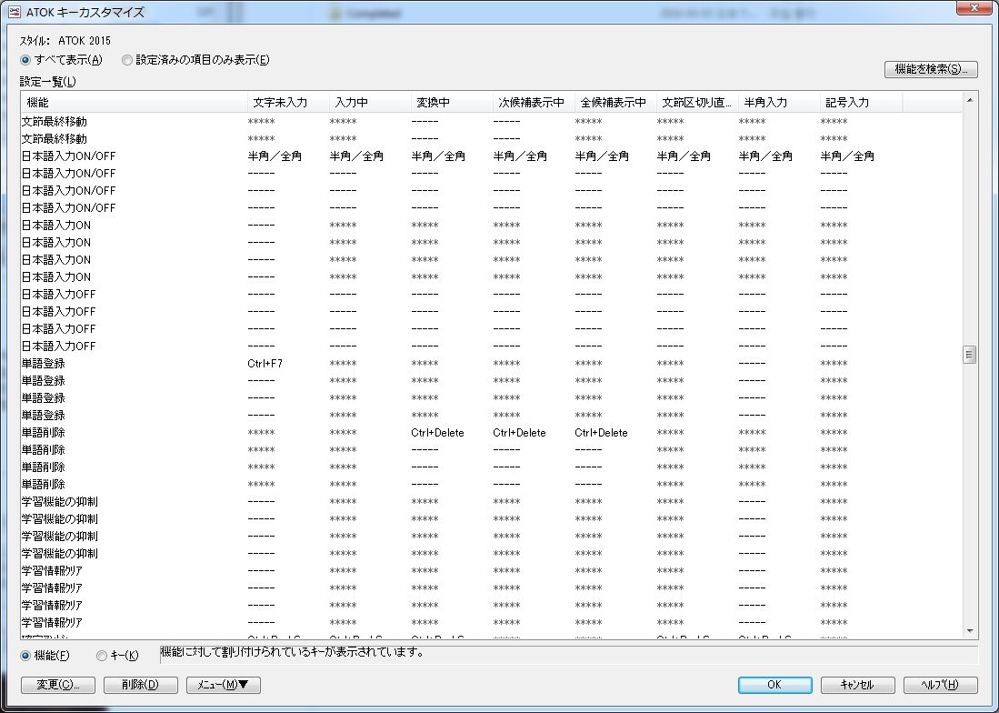Select 半角／全角 in the 半角入力 column
999x713 pixels.
click(765, 156)
